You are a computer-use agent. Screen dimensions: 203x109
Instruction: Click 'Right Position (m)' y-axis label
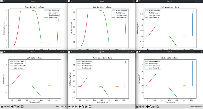point(4,28)
